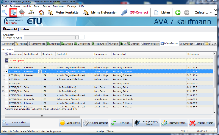219x135 pixels.
Task: Switch to the Kontaktnotizen tab
Action: point(37,44)
